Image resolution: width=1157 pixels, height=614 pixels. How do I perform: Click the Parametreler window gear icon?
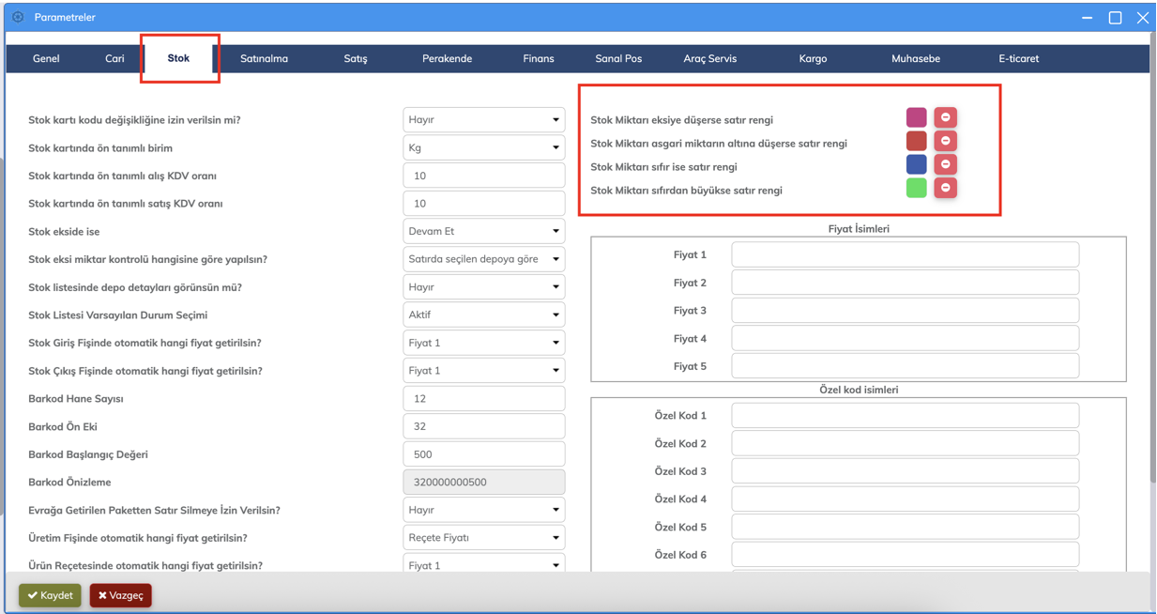pos(18,17)
